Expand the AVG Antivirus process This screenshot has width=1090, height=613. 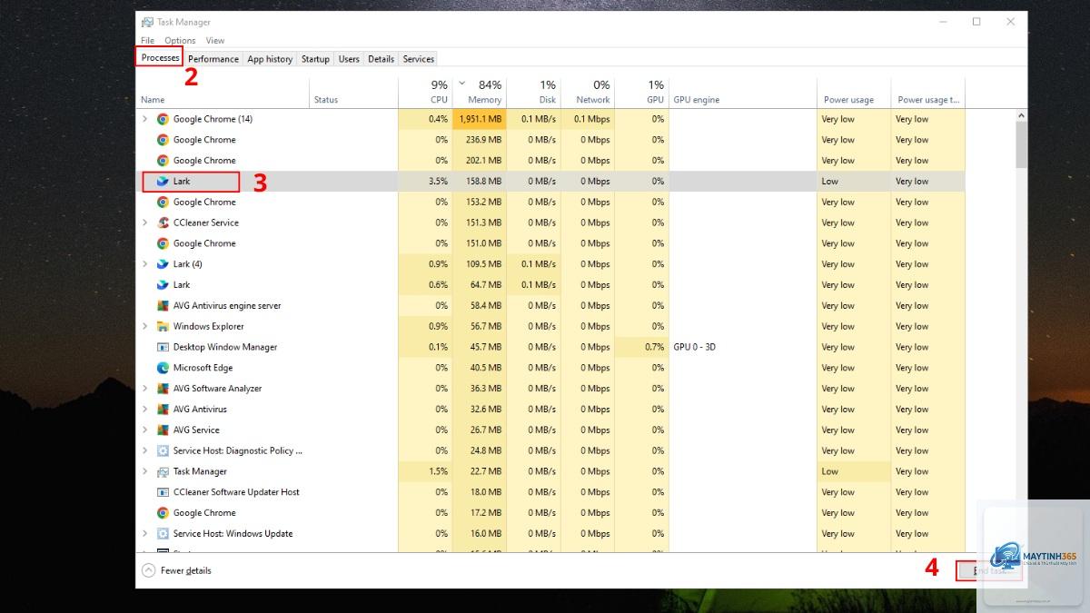click(144, 409)
